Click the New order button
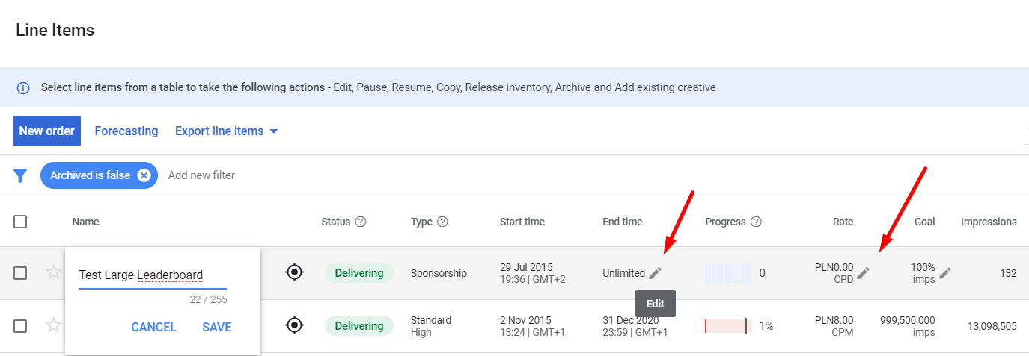 (x=46, y=131)
